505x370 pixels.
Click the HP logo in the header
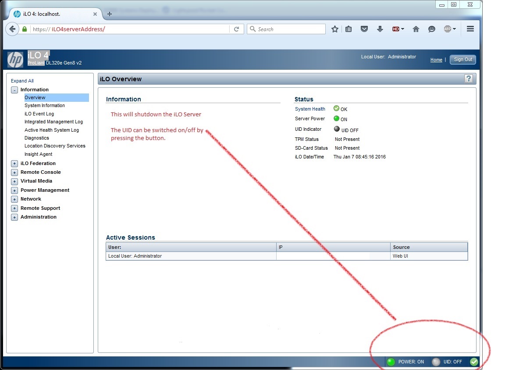tap(15, 60)
